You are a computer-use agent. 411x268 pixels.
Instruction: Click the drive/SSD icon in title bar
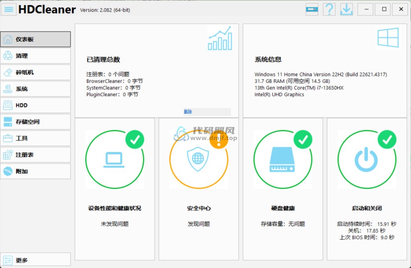click(x=312, y=10)
